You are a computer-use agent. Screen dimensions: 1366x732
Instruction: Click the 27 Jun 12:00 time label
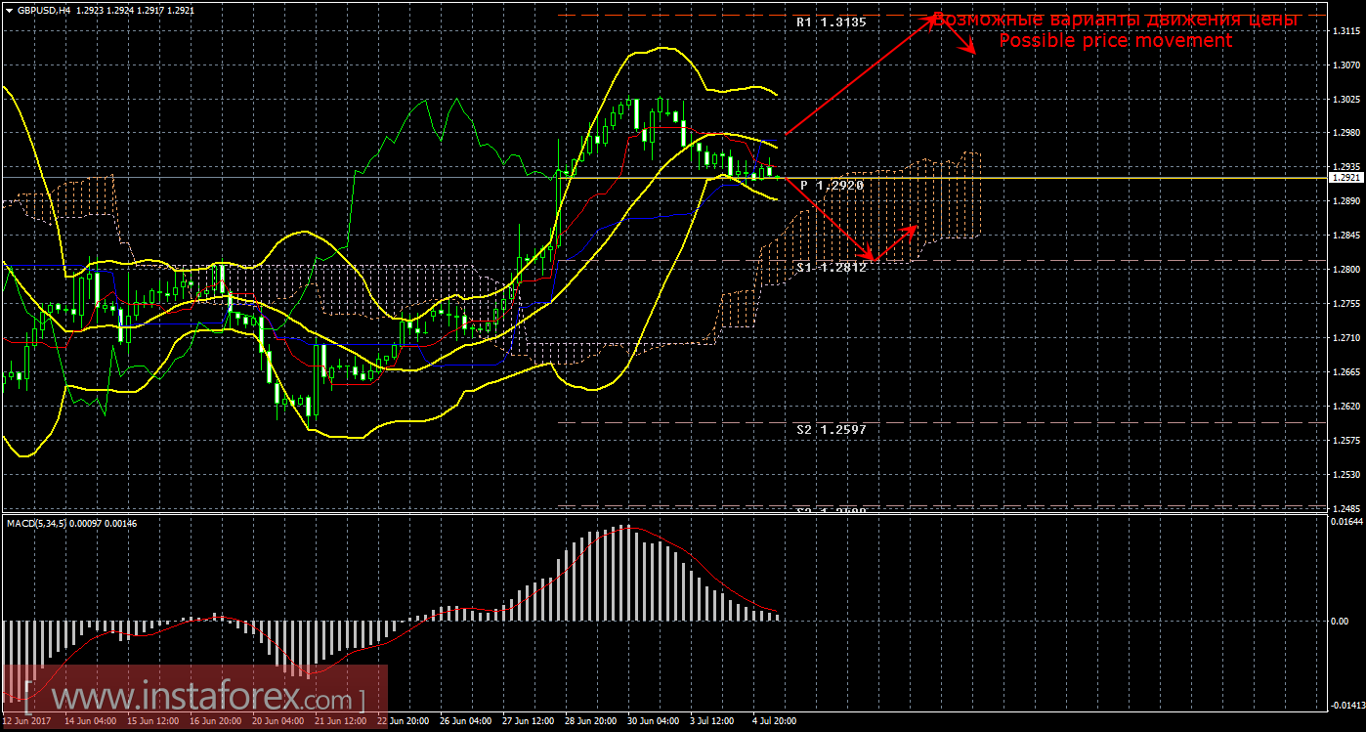529,721
